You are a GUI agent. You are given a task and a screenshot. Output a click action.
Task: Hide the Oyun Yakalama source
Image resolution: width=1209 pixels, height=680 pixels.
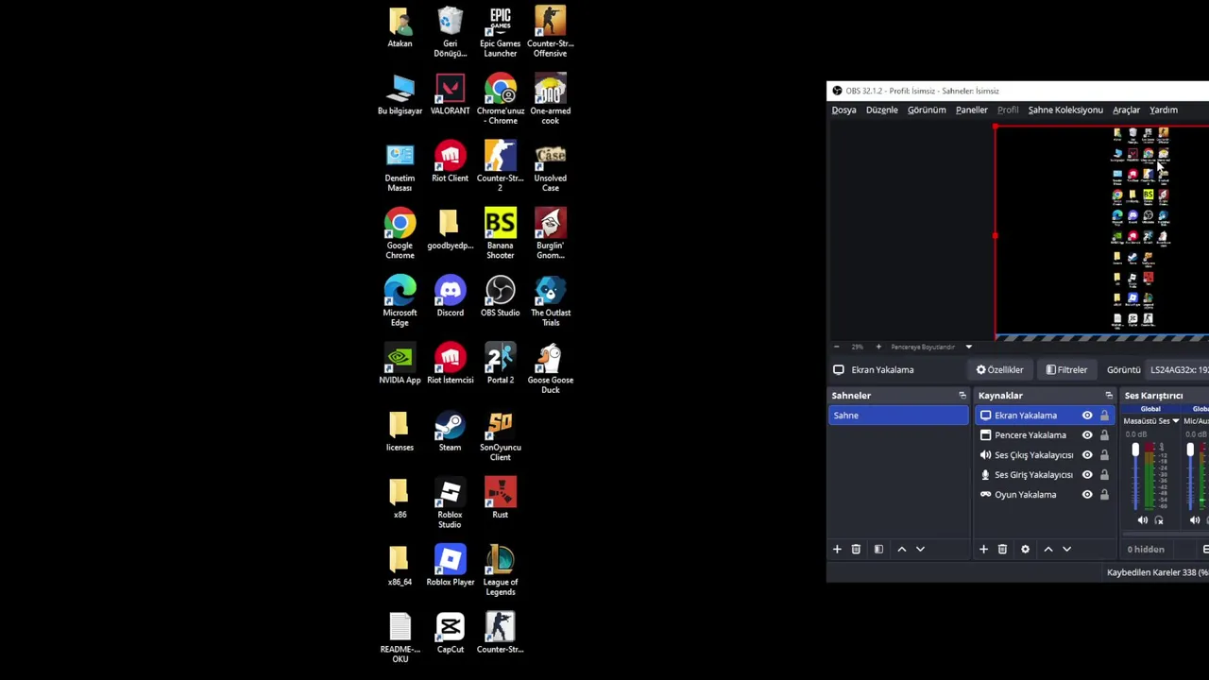coord(1087,495)
